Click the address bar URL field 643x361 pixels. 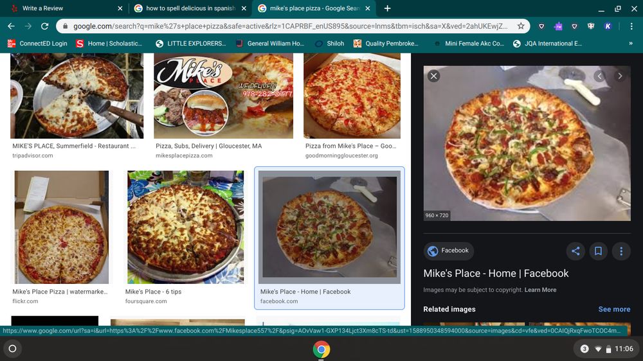(289, 26)
